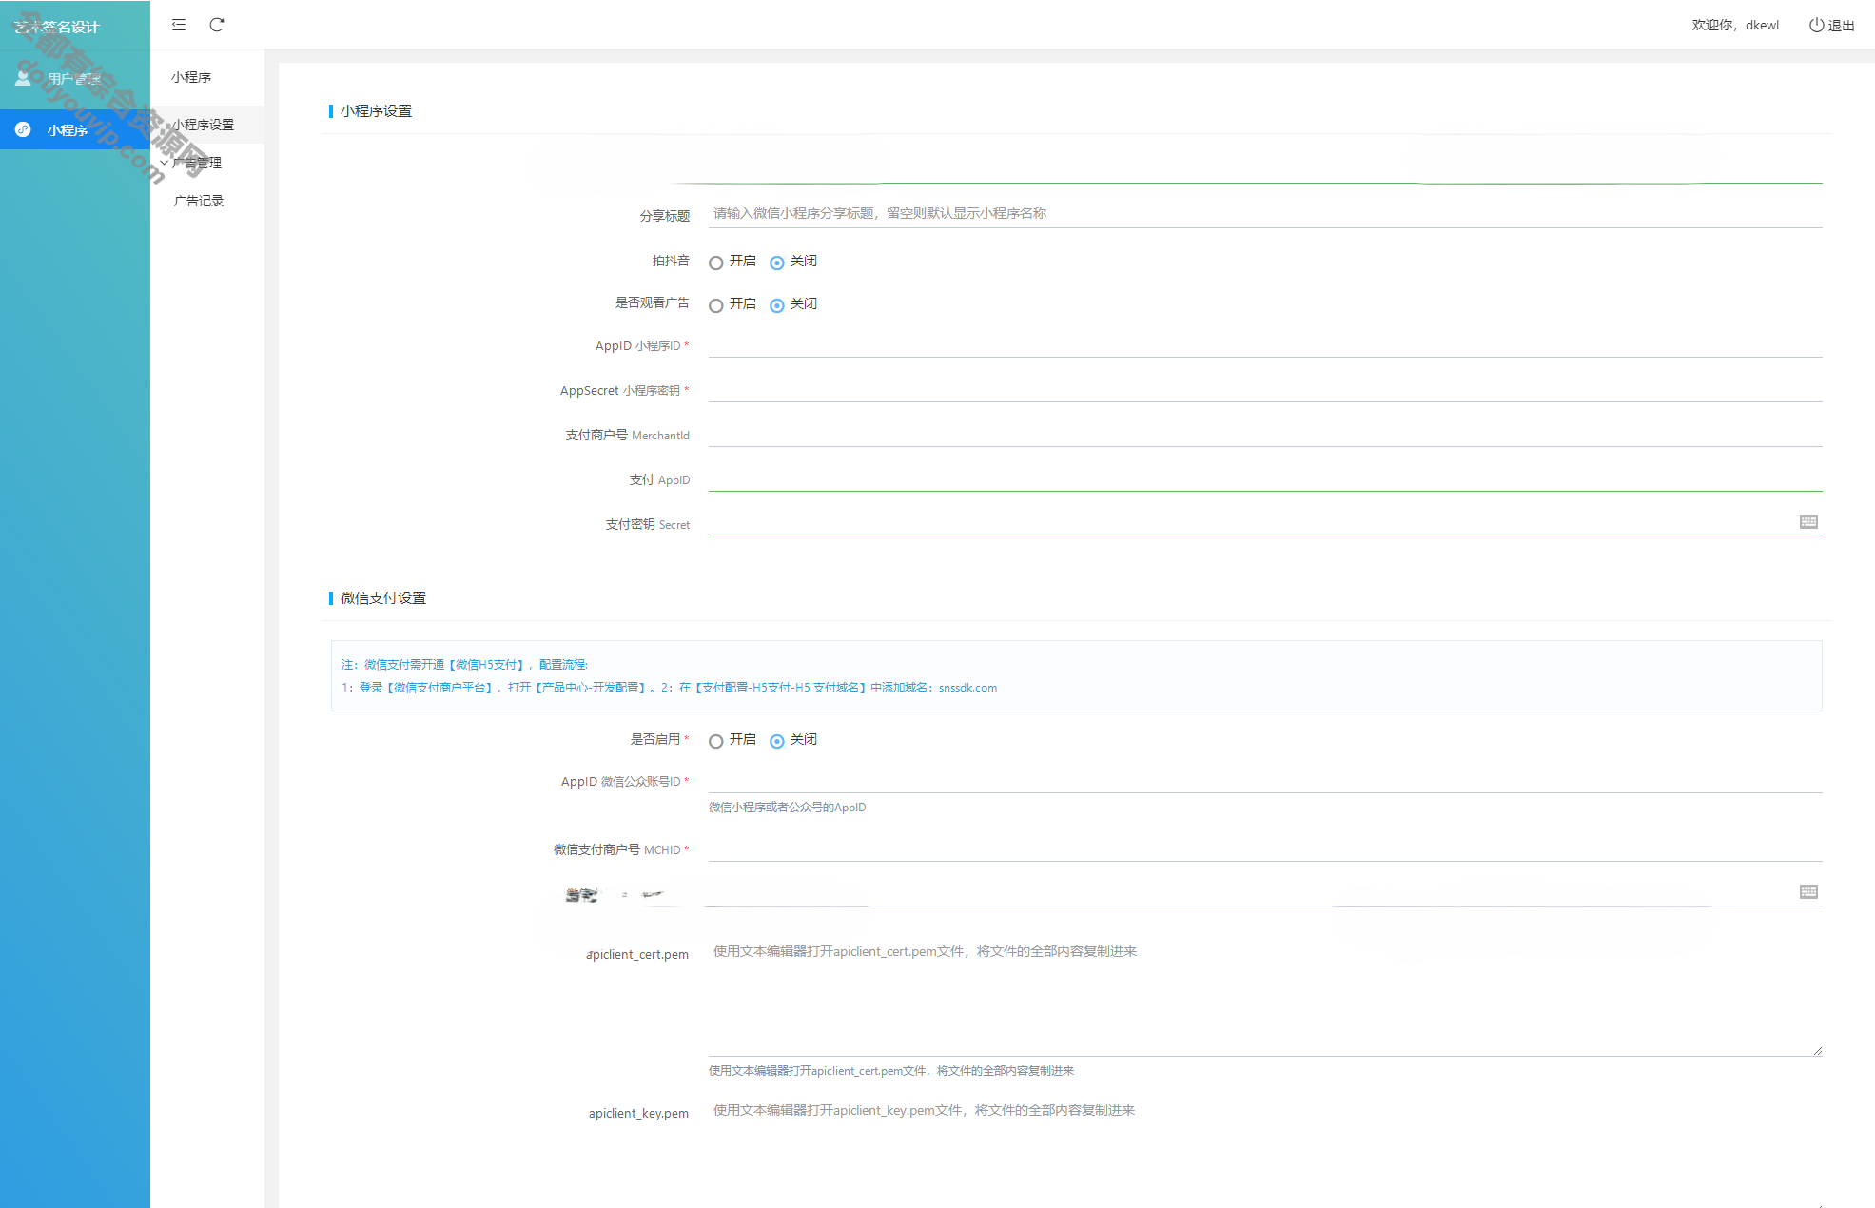Screen dimensions: 1875x1208
Task: Click the 微信支付商户号 MCHID input field
Action: (x=1265, y=848)
